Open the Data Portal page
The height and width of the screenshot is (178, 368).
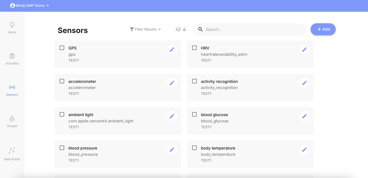(12, 154)
